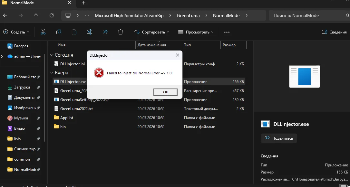
Task: Open the Создать (New) dropdown
Action: (16, 32)
